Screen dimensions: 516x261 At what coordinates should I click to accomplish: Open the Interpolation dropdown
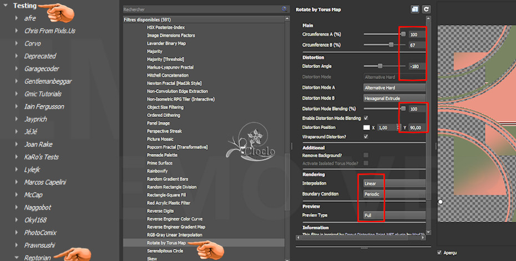[394, 183]
